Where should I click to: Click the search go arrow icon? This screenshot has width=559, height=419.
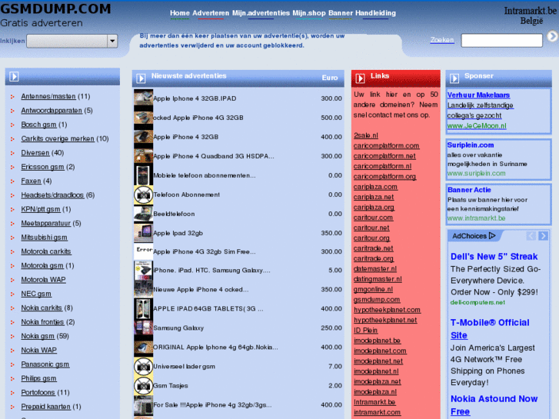552,36
